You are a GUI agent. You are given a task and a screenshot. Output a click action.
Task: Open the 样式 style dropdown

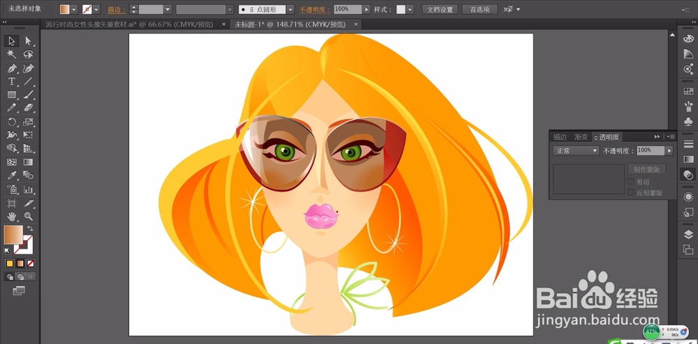[410, 9]
